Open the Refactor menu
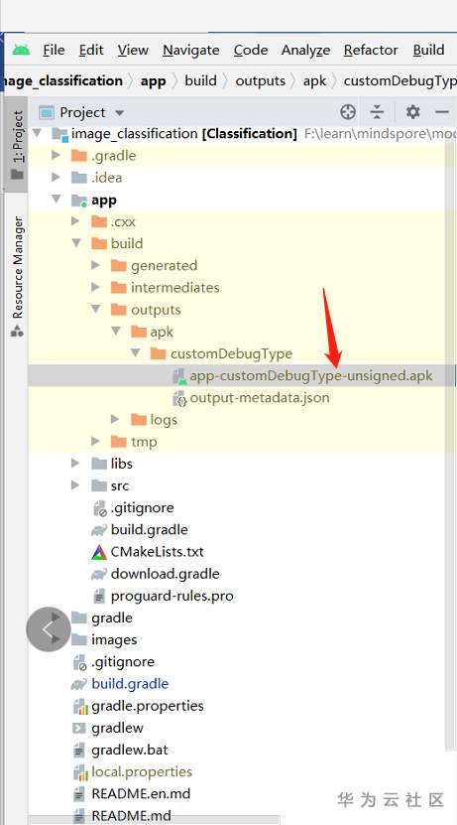The width and height of the screenshot is (457, 825). [x=371, y=50]
